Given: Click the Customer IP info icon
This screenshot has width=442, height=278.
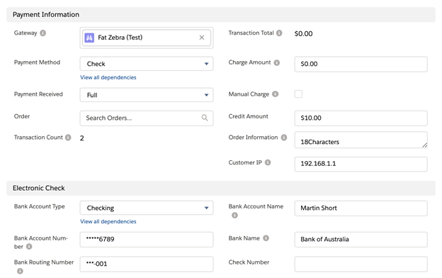Looking at the screenshot, I should pos(268,162).
